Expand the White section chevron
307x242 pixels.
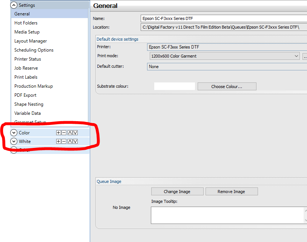click(x=14, y=141)
